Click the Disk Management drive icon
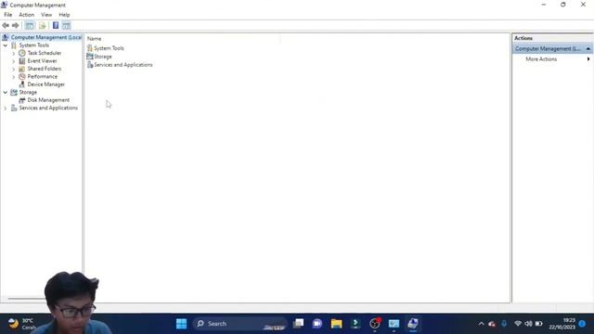Viewport: 594px width, 334px height. (22, 100)
